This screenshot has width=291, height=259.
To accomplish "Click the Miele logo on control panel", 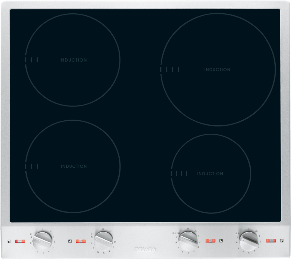I will 145,249.
